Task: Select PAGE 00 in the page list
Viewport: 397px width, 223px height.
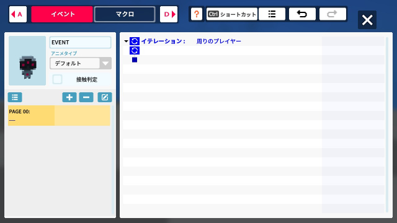Action: (60, 116)
